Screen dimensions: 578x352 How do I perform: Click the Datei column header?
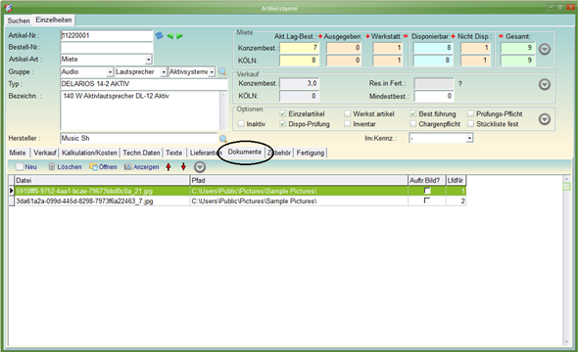click(102, 180)
